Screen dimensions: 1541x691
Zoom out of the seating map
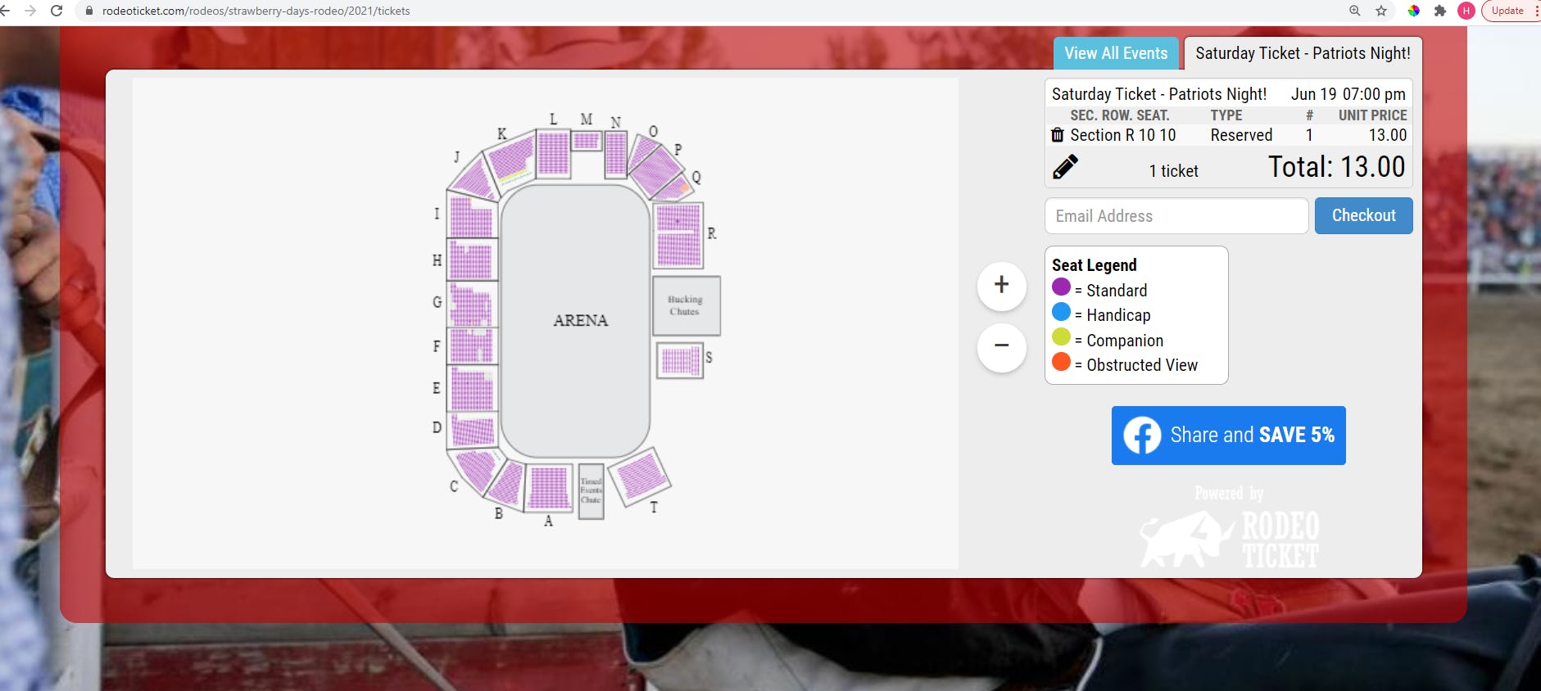[x=1001, y=347]
